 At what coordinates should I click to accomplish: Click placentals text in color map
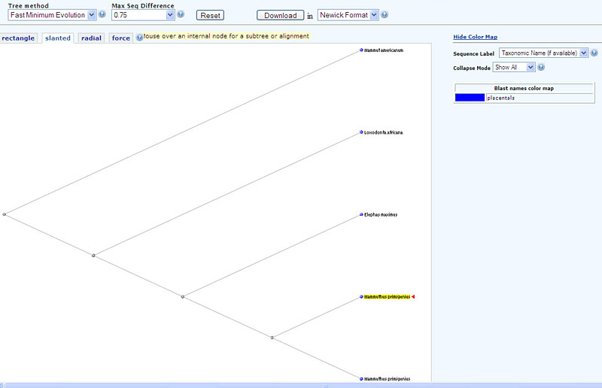(500, 98)
